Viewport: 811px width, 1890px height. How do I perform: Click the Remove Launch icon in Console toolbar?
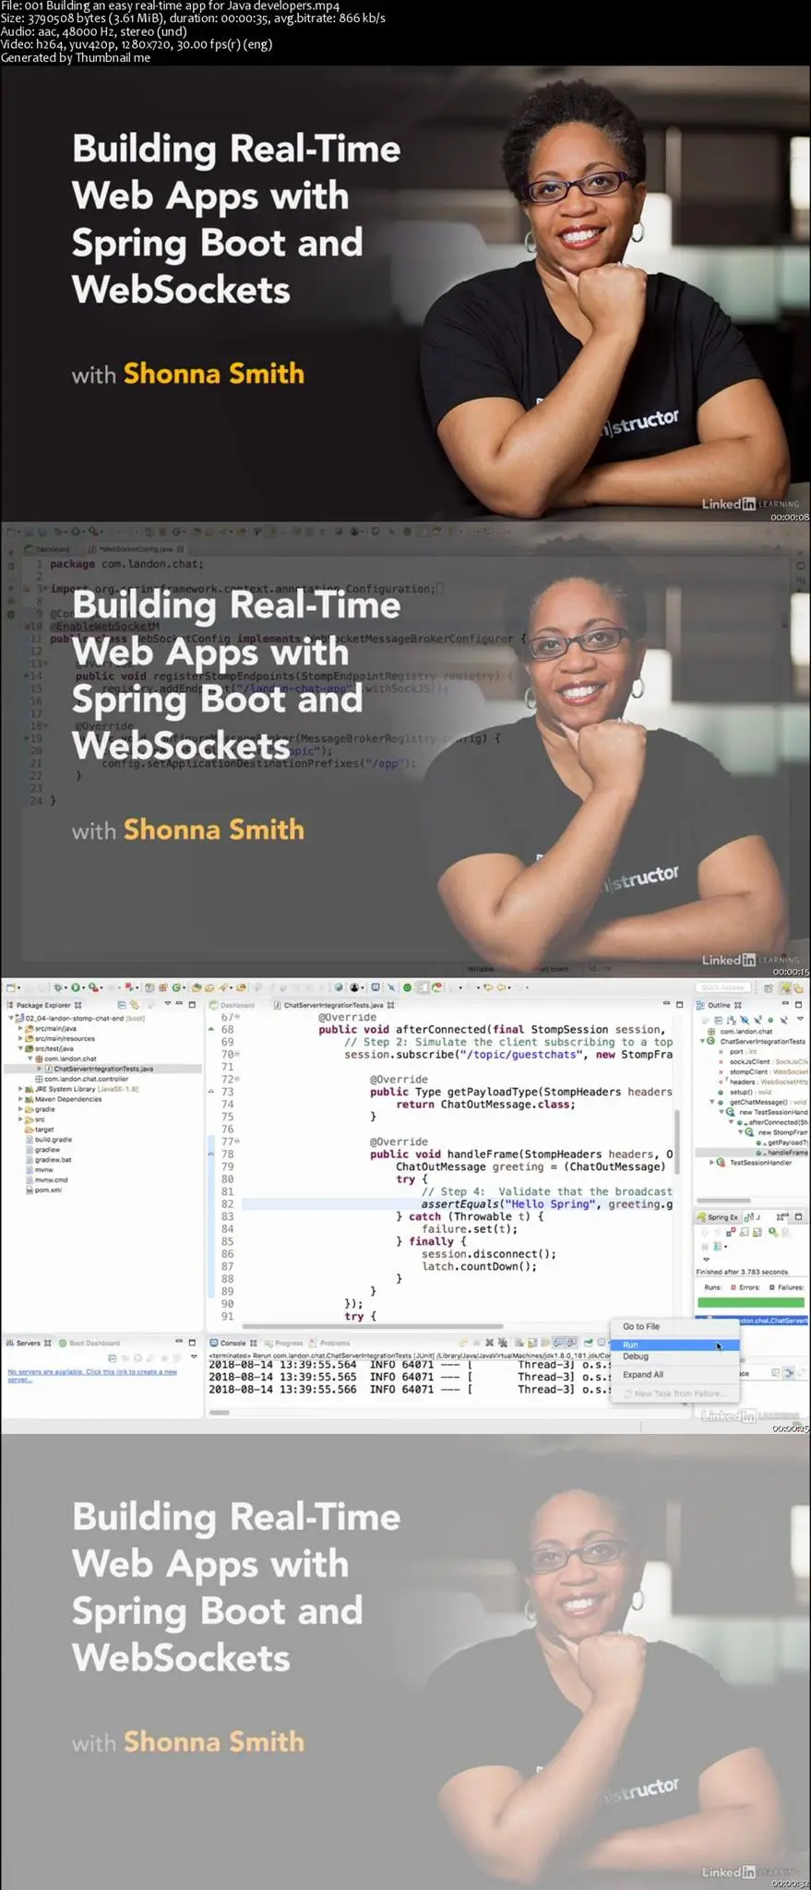(490, 1343)
